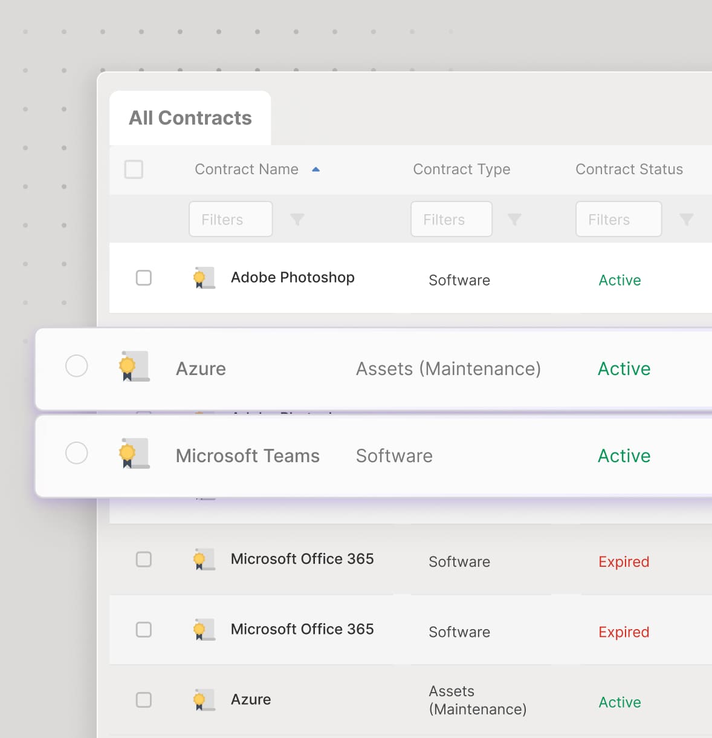This screenshot has height=738, width=712.
Task: Open Azure in the highlighted card
Action: point(201,369)
